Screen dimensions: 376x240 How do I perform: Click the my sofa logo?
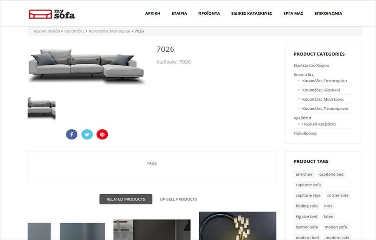tap(52, 14)
